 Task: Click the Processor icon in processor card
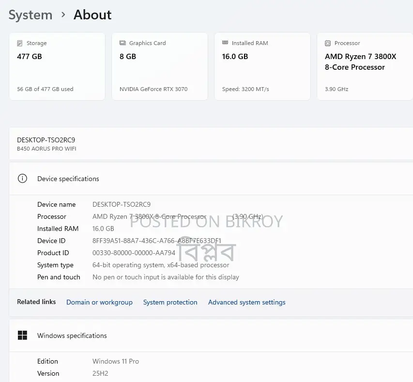click(x=328, y=43)
